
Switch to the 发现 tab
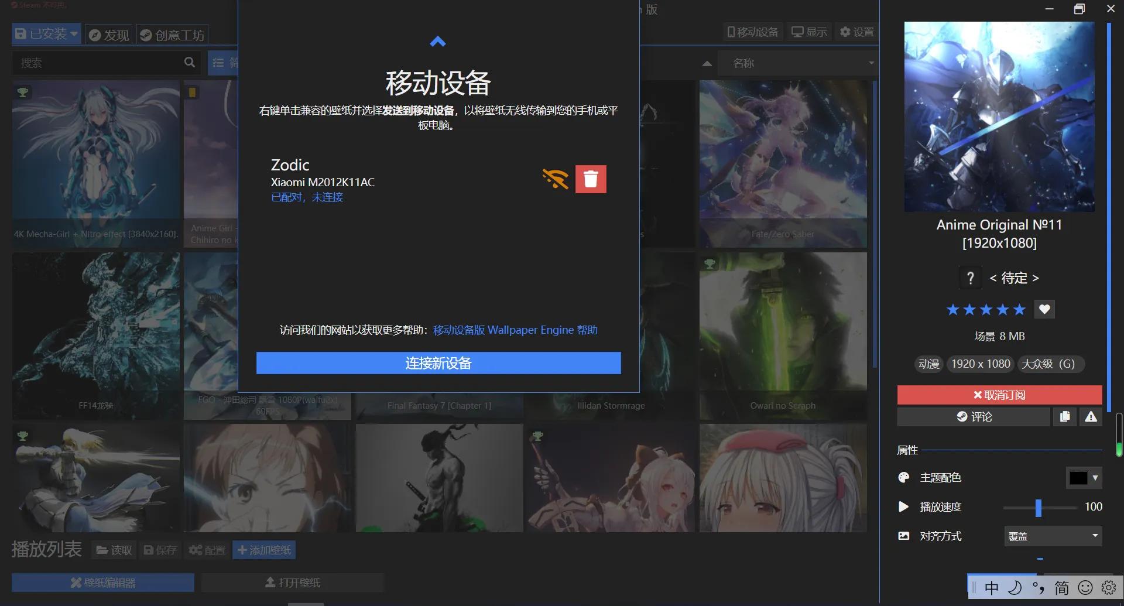pos(109,35)
